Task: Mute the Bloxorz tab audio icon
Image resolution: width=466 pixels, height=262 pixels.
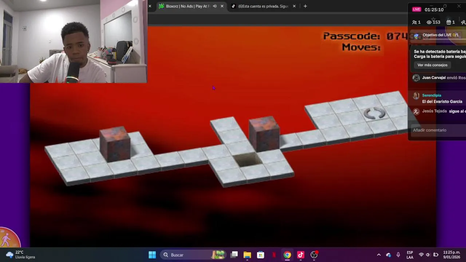Action: point(215,6)
